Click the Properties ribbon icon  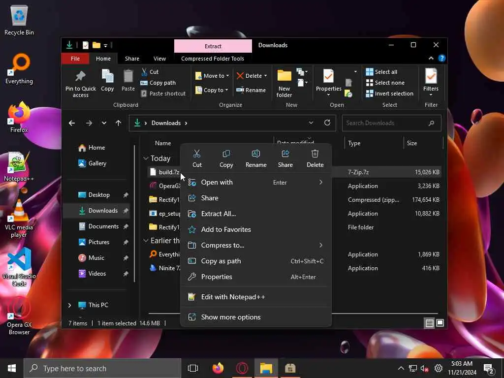click(328, 76)
